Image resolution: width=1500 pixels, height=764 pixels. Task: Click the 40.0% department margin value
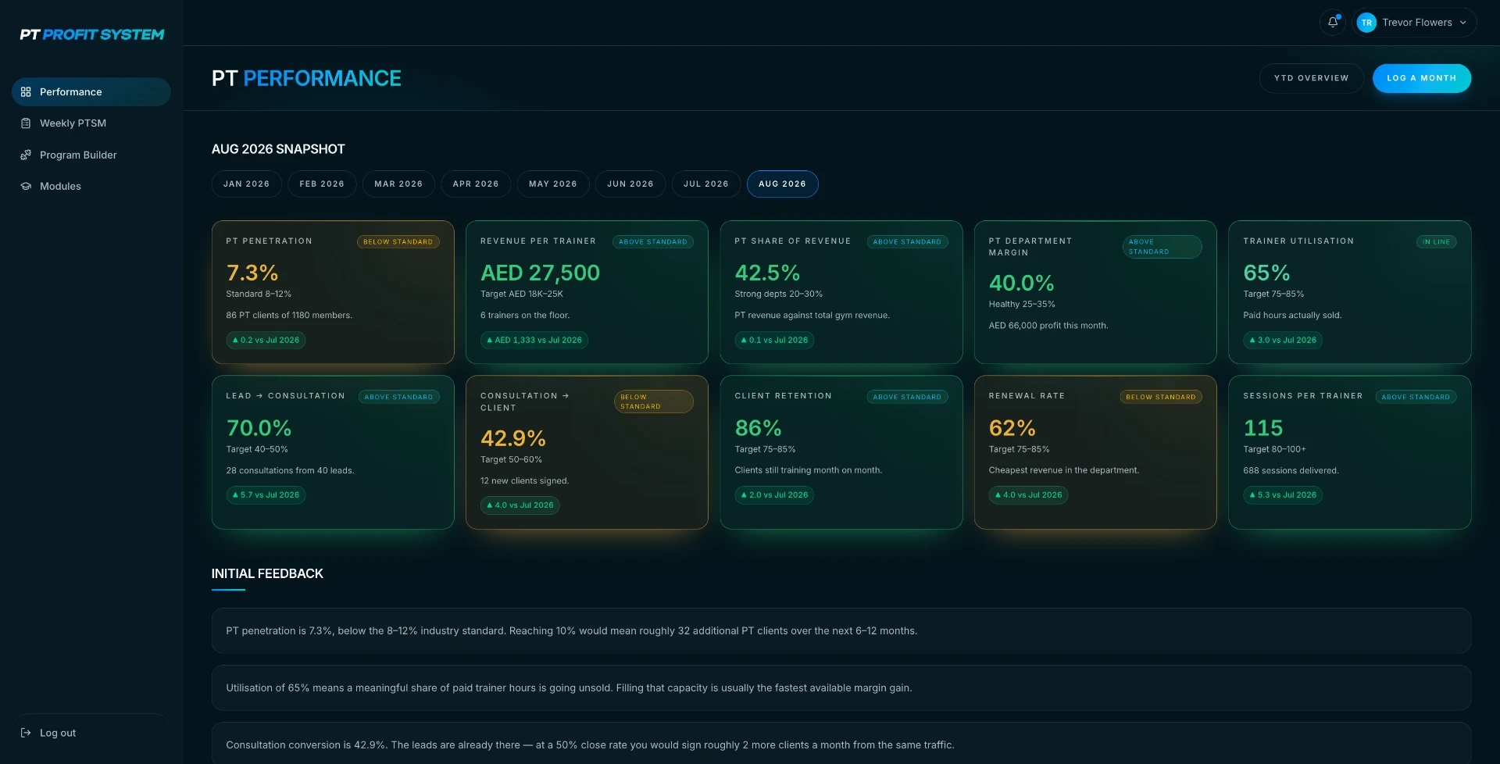1021,283
